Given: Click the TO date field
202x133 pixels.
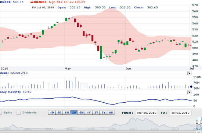Looking at the screenshot, I should [x=180, y=113].
